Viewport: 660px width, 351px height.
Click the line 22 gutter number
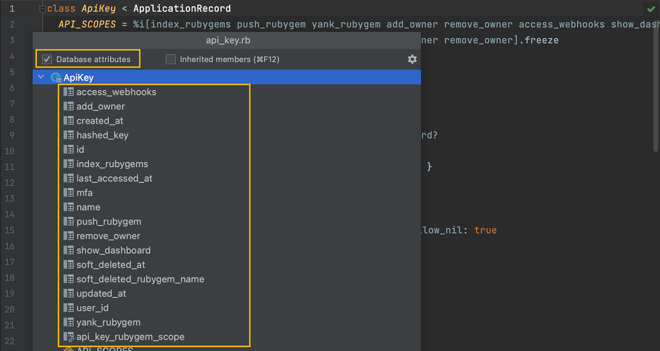click(x=9, y=341)
